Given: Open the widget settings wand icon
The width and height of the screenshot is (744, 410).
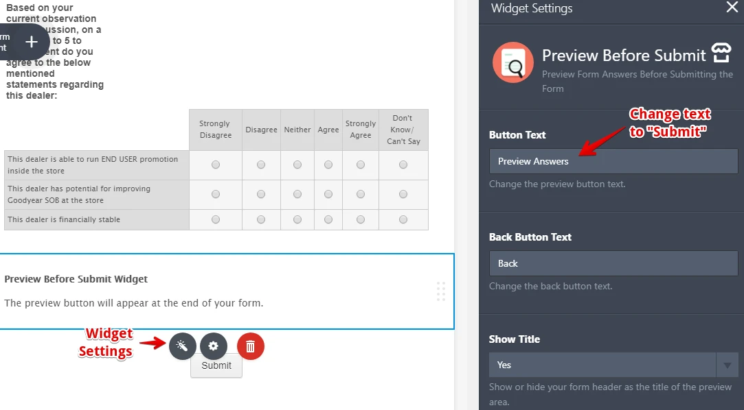Looking at the screenshot, I should click(182, 346).
